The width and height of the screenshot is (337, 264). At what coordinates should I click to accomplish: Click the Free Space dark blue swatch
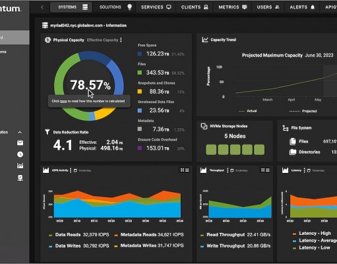[x=140, y=54]
